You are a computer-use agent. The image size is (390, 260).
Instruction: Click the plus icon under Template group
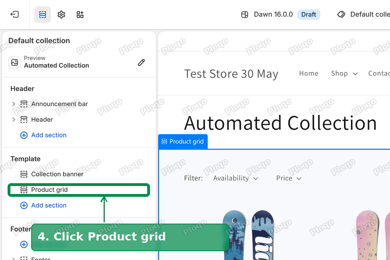(24, 205)
